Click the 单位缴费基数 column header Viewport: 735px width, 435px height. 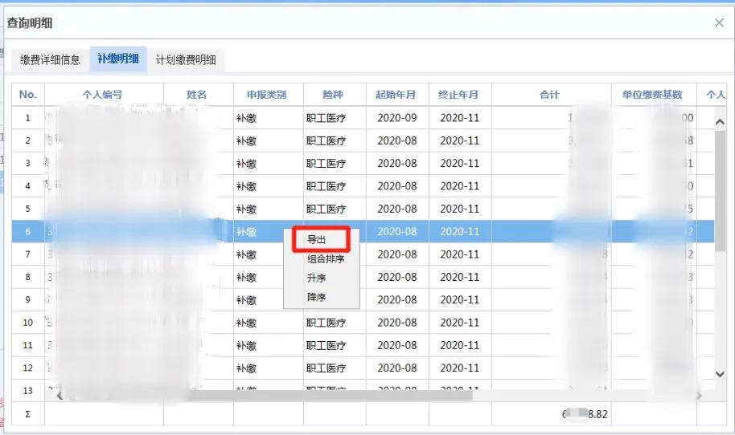pyautogui.click(x=654, y=95)
